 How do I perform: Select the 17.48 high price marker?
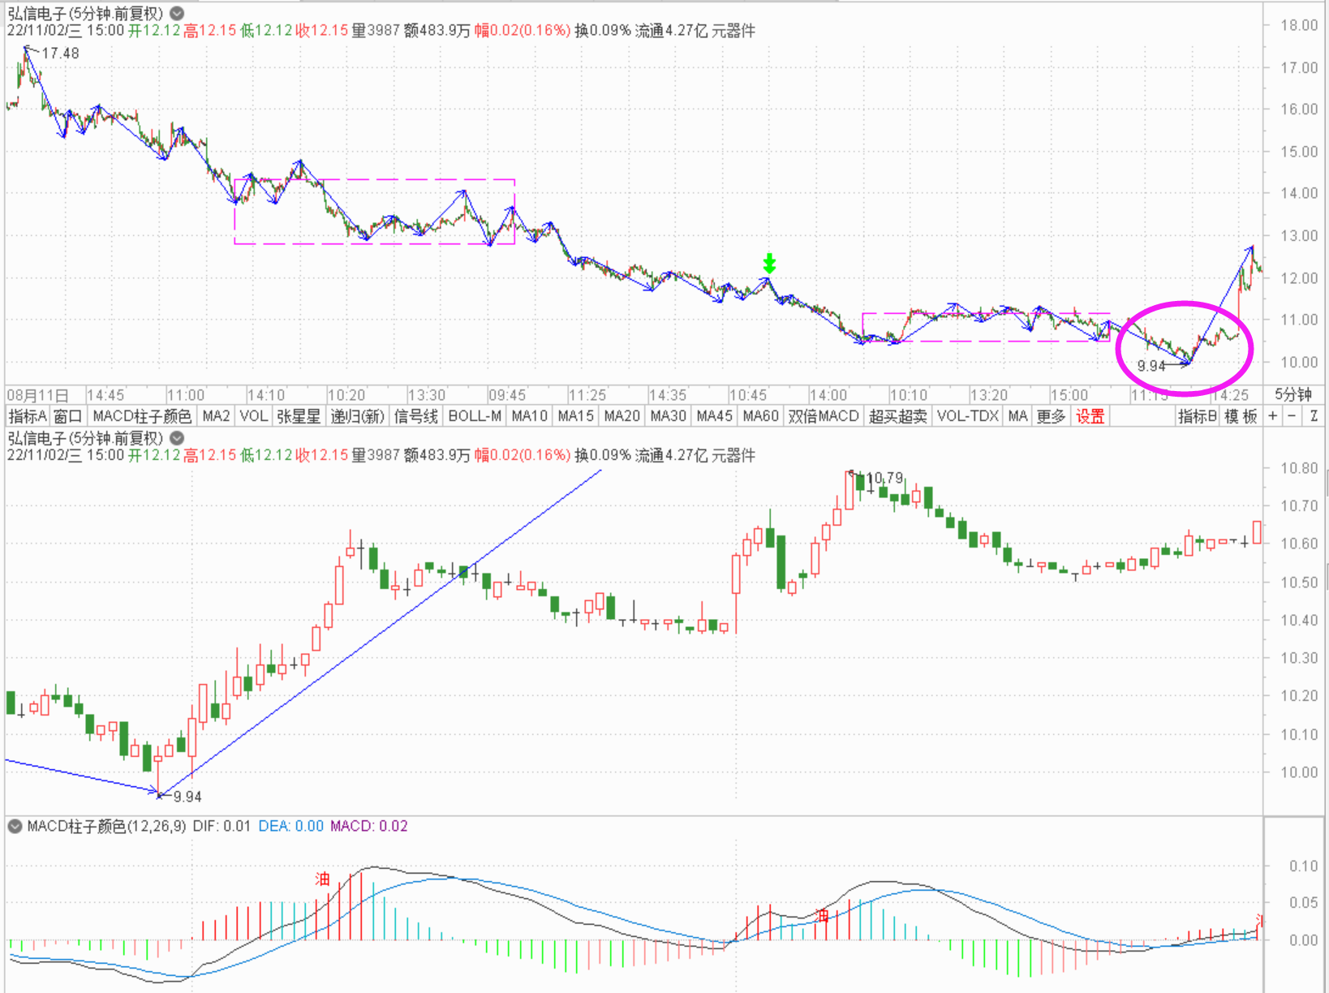coord(60,54)
